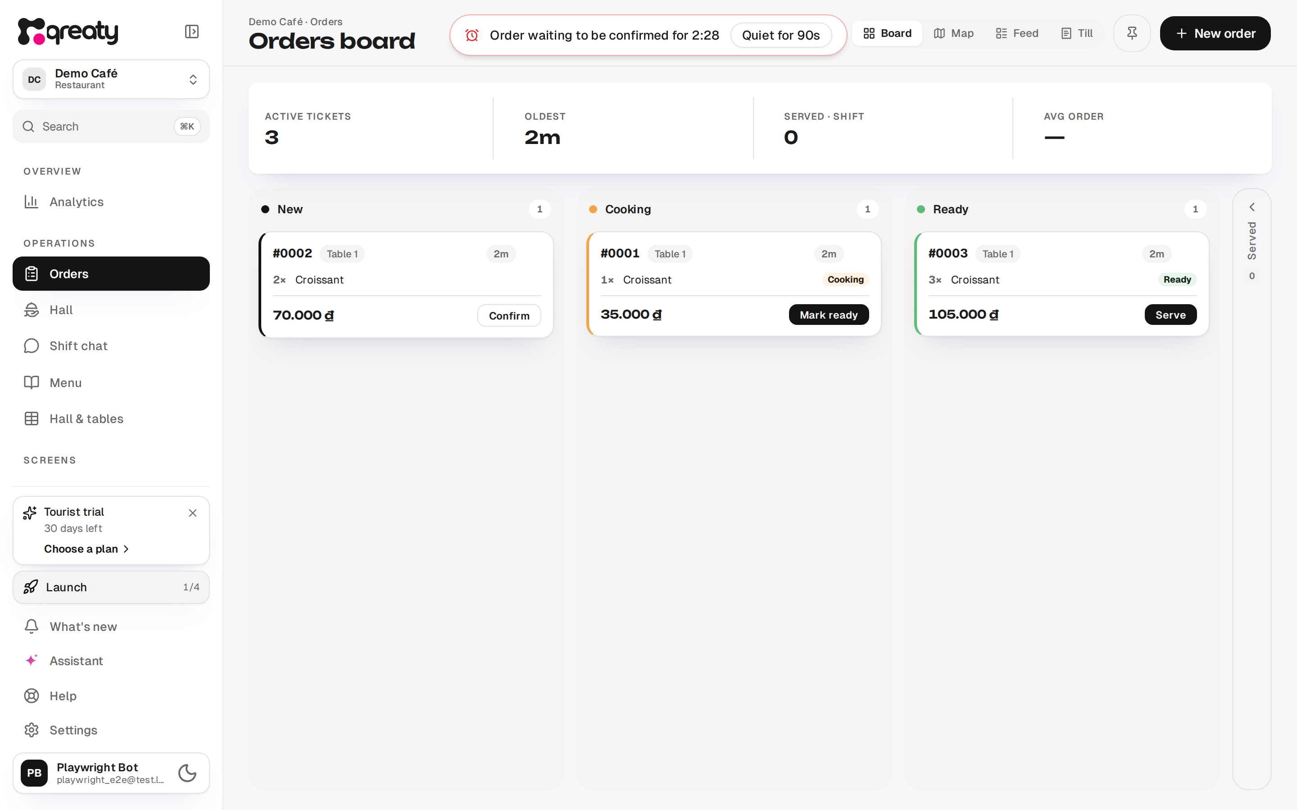This screenshot has height=810, width=1297.
Task: Collapse the sidebar panel icon
Action: coord(191,31)
